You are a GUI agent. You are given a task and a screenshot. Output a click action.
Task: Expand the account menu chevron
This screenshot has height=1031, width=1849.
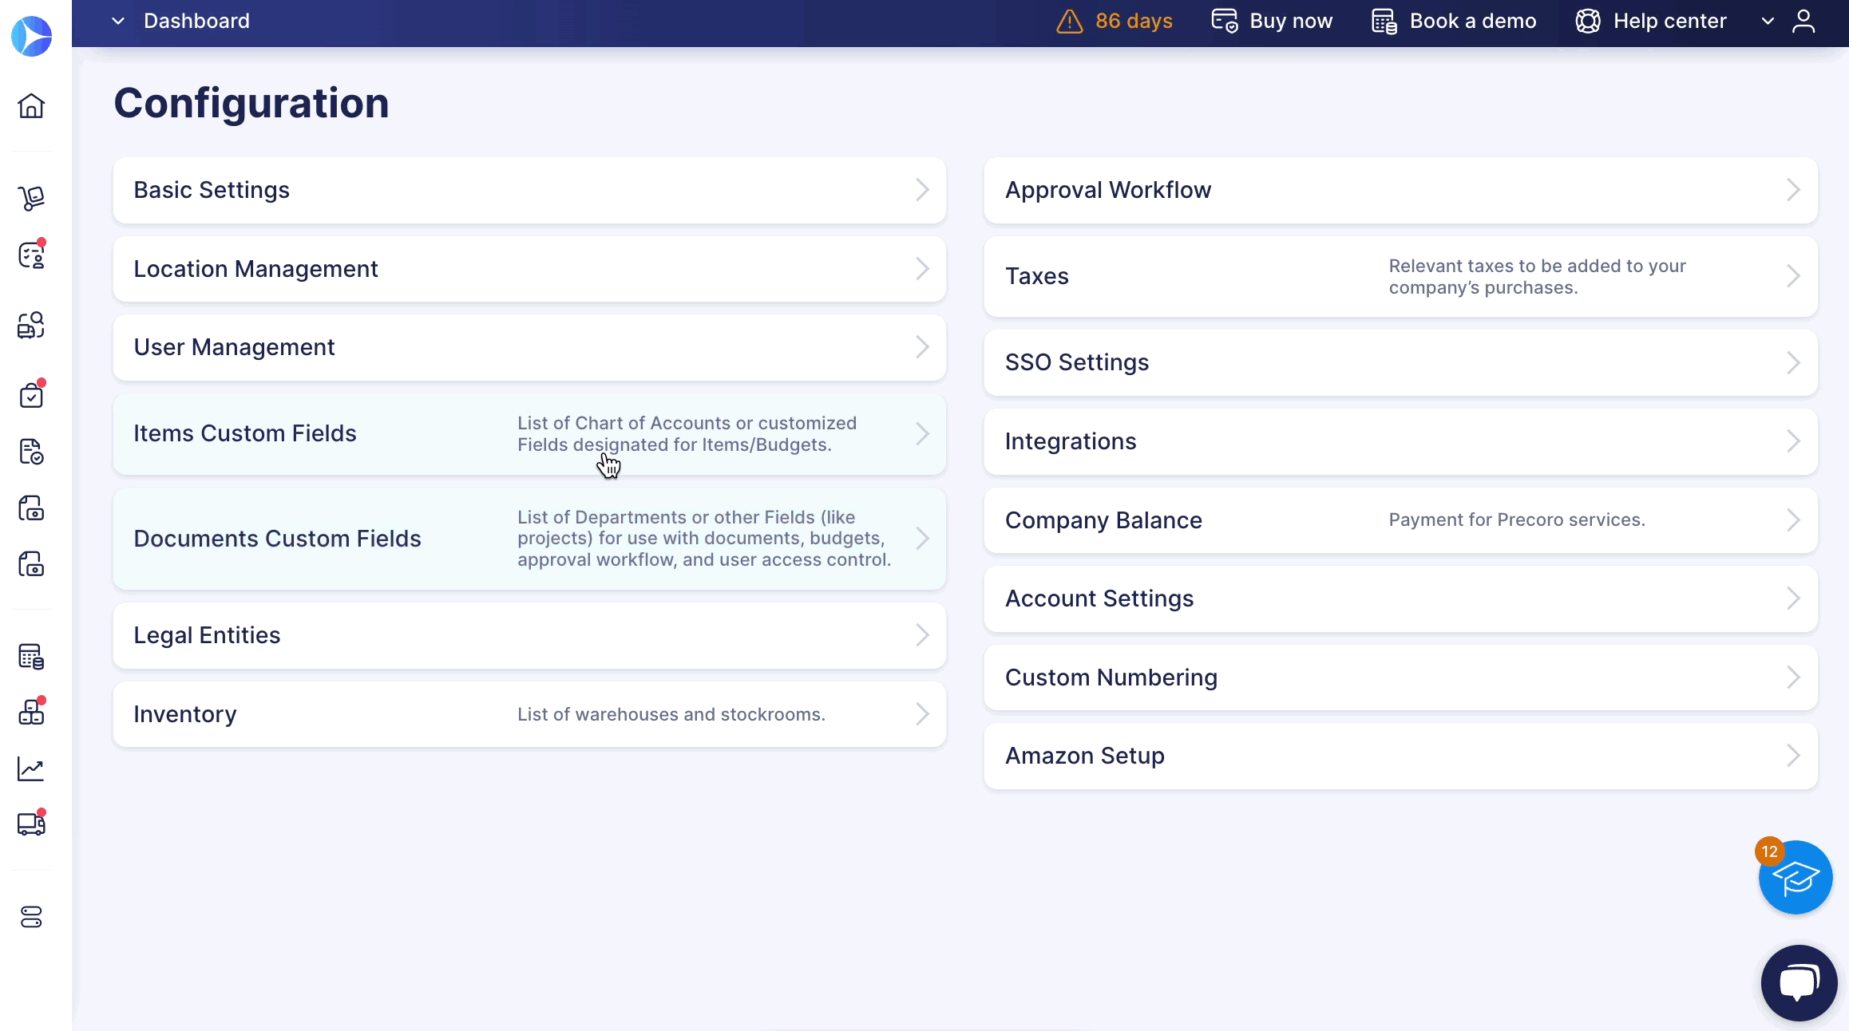(1768, 22)
